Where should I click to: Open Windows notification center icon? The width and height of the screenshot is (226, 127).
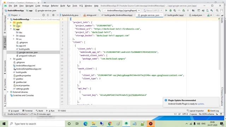222,124
